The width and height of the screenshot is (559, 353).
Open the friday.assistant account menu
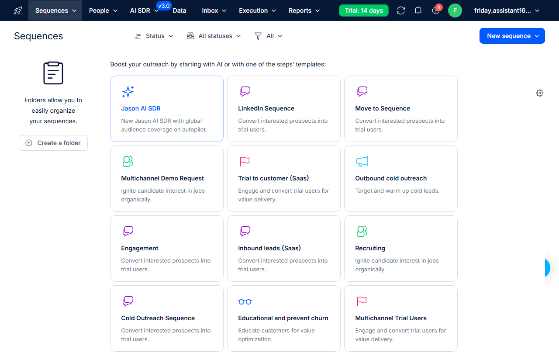(507, 10)
